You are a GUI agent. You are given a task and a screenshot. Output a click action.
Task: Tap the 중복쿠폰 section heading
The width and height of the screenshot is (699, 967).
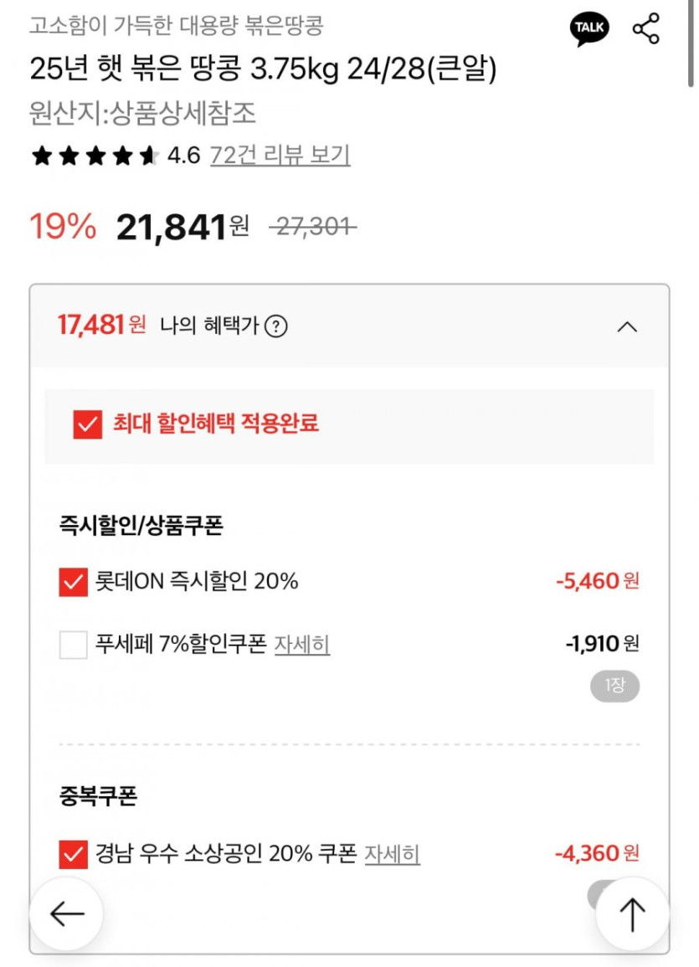click(98, 796)
